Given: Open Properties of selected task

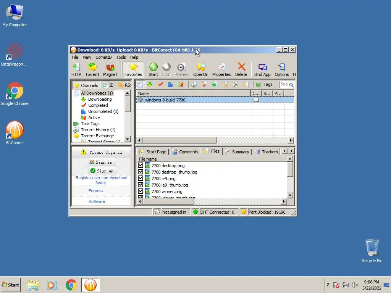Looking at the screenshot, I should pyautogui.click(x=222, y=69).
